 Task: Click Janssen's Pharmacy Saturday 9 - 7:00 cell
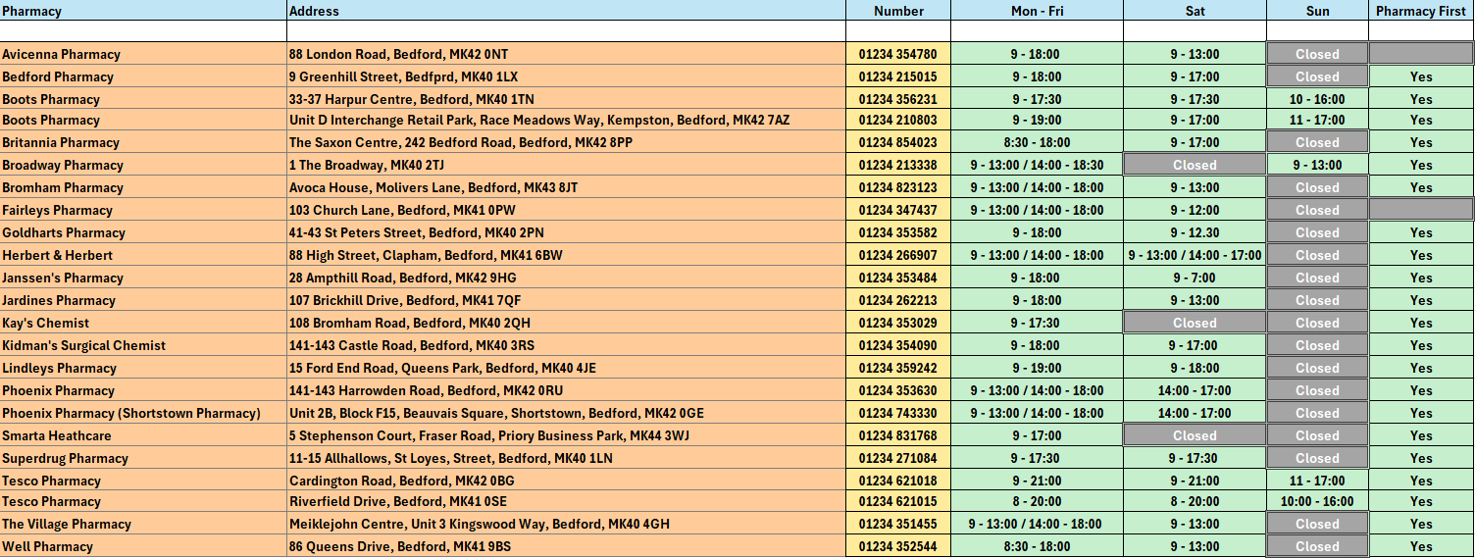(1195, 278)
